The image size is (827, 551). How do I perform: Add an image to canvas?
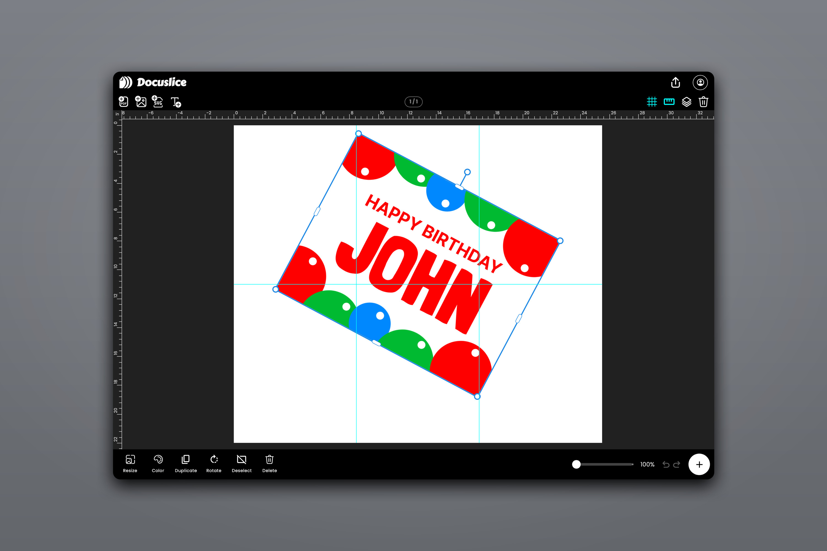[141, 102]
